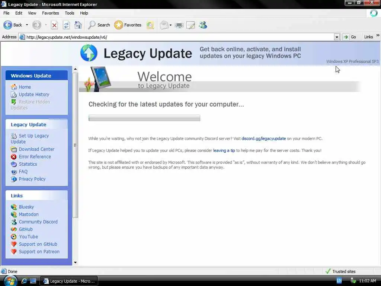Click the Privacy Policy info icon
Image resolution: width=381 pixels, height=286 pixels.
click(14, 179)
